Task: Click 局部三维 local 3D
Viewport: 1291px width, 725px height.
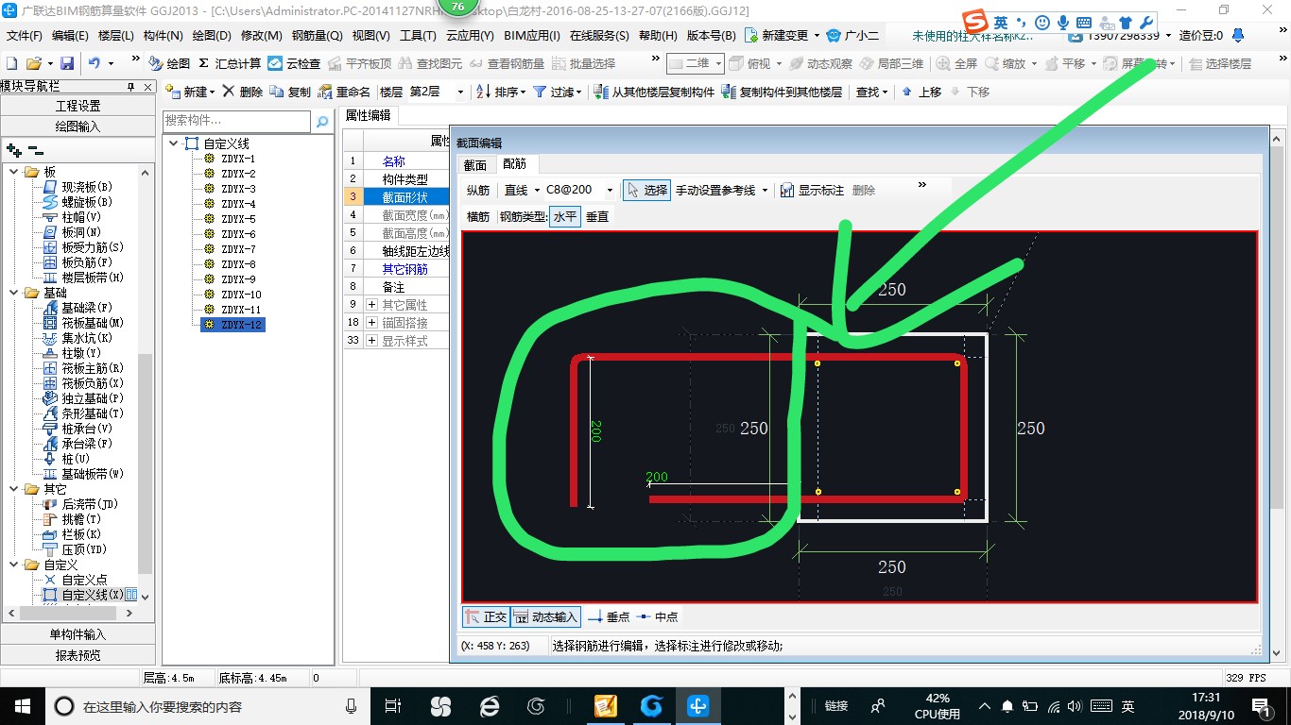Action: point(891,63)
